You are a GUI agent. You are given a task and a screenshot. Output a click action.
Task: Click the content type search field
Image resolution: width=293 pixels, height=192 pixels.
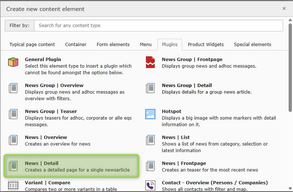click(x=158, y=26)
